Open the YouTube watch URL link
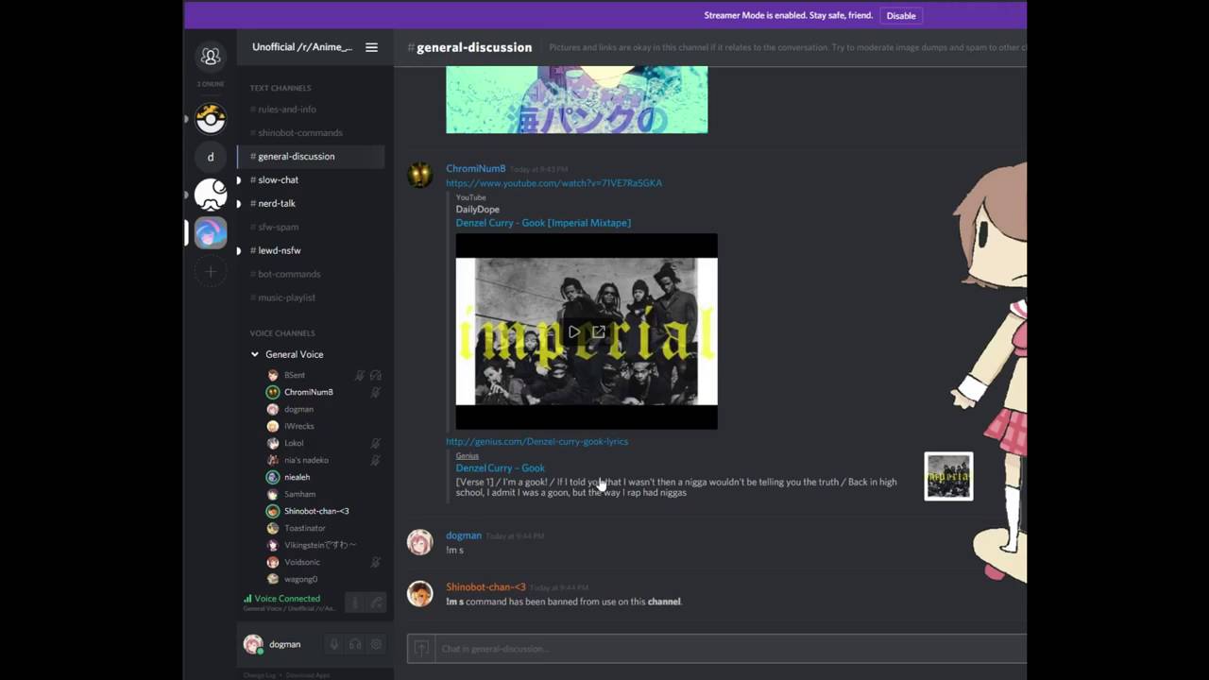Image resolution: width=1209 pixels, height=680 pixels. pyautogui.click(x=553, y=183)
